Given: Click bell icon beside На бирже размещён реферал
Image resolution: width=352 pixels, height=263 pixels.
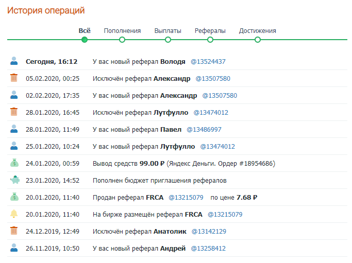Looking at the screenshot, I should (x=14, y=214).
